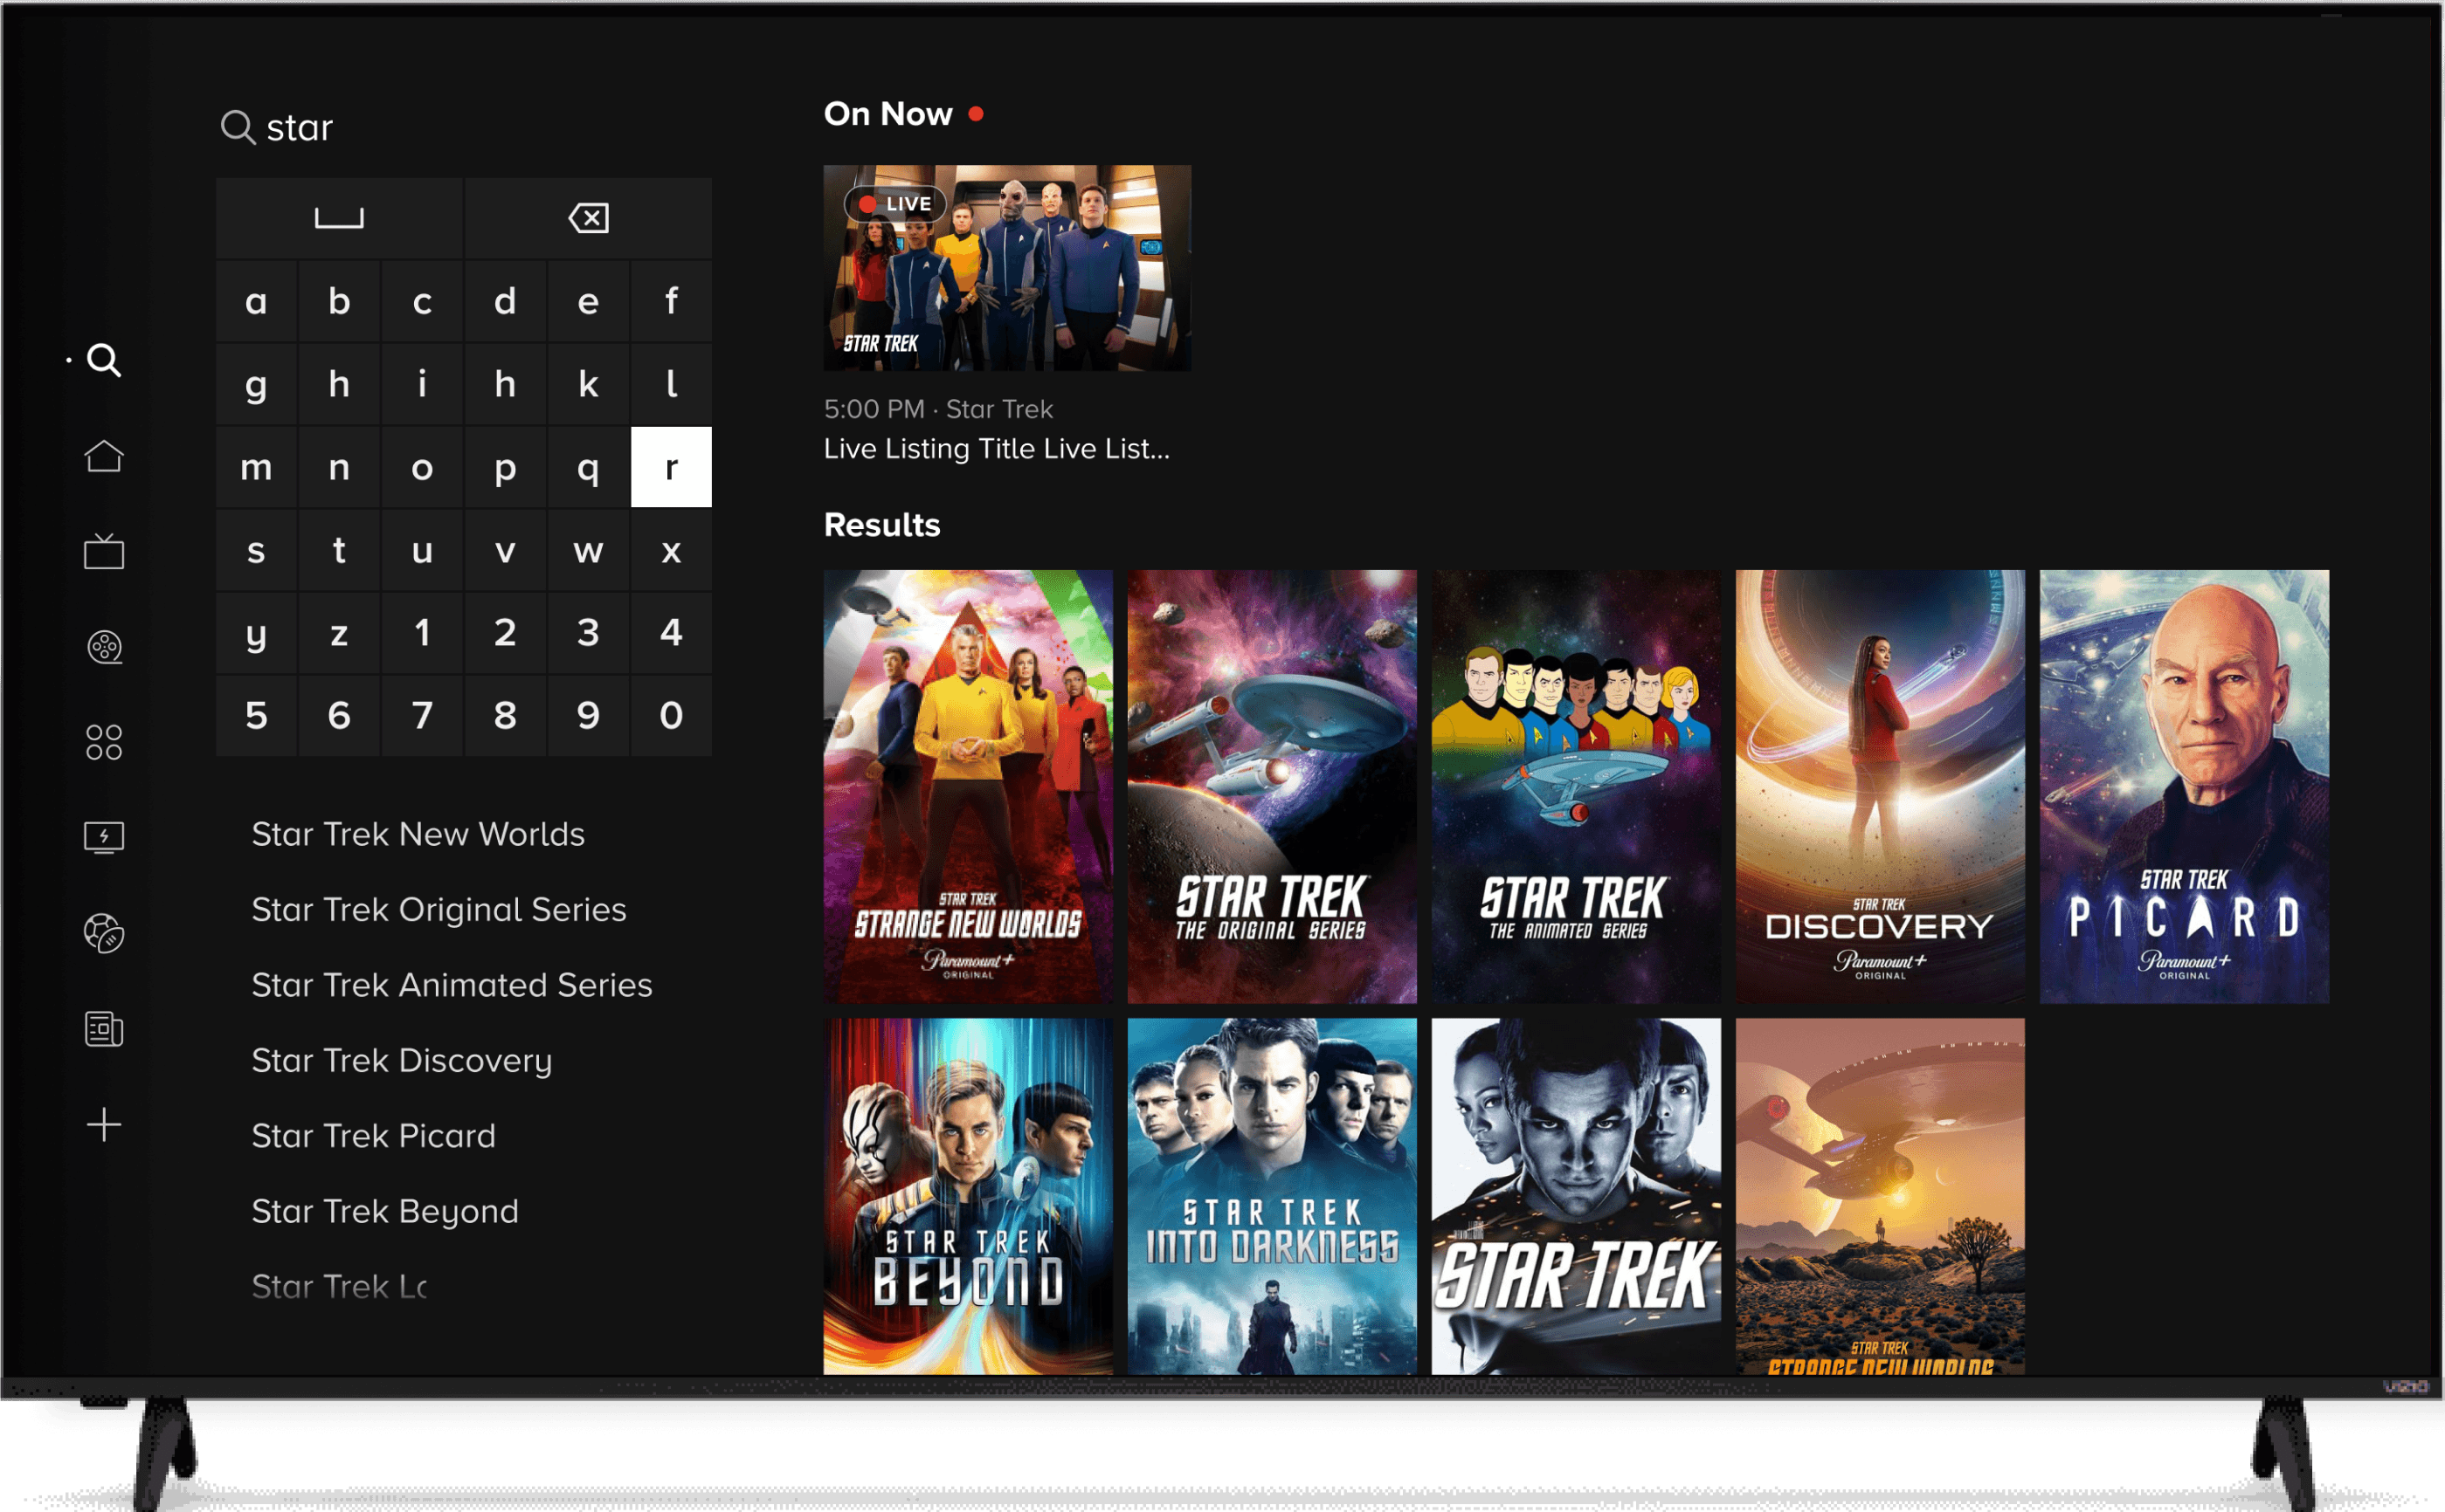Click the 'star' search text field
Viewport: 2445px width, 1512px height.
click(x=466, y=128)
